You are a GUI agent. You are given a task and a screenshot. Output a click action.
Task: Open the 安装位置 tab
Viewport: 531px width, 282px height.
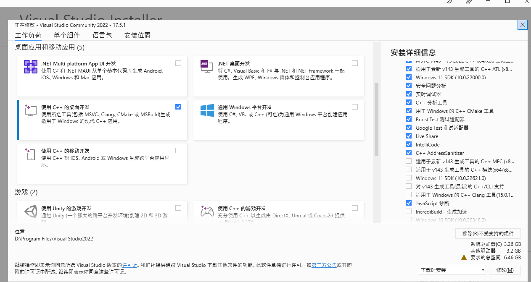tap(137, 36)
